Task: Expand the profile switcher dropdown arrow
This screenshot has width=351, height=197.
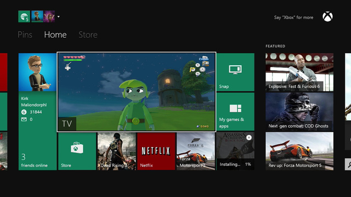Action: tap(59, 16)
